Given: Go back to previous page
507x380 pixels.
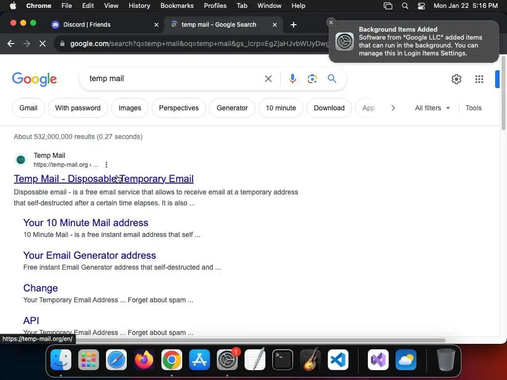Looking at the screenshot, I should 11,44.
